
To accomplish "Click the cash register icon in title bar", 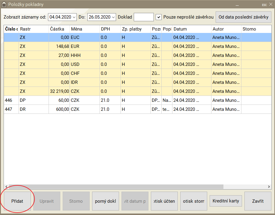I will (x=4, y=4).
